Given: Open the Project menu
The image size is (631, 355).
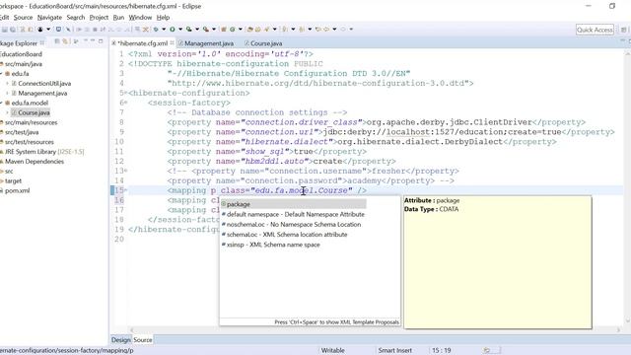Looking at the screenshot, I should 99,18.
